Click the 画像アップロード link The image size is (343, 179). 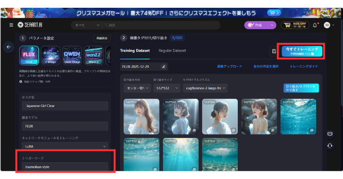(x=229, y=66)
